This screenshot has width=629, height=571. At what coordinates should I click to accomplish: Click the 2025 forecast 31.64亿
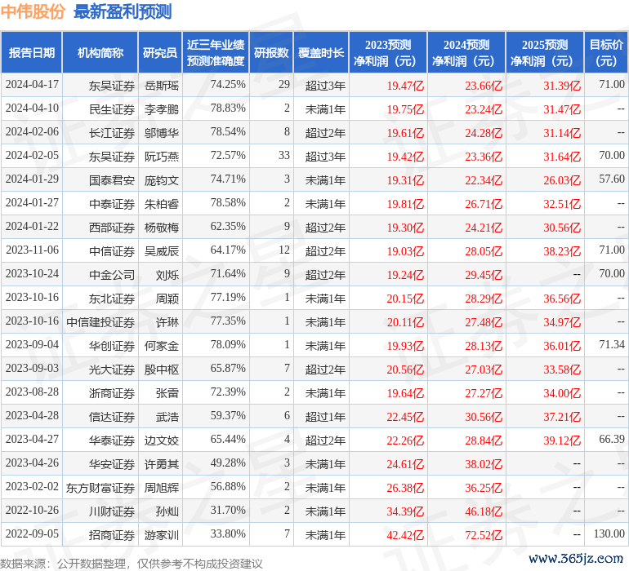pos(562,157)
